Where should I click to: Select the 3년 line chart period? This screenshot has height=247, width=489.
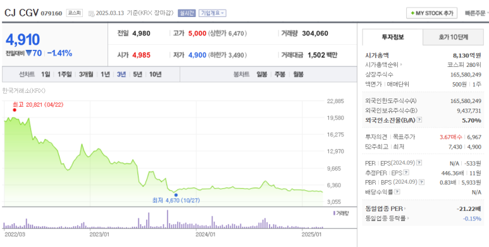coord(121,74)
